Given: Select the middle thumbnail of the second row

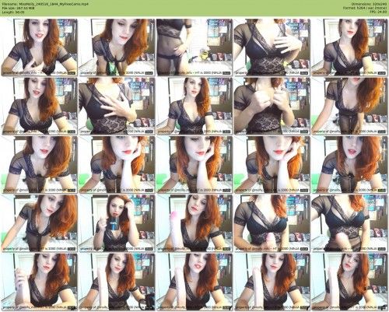Looking at the screenshot, I should click(x=194, y=106).
